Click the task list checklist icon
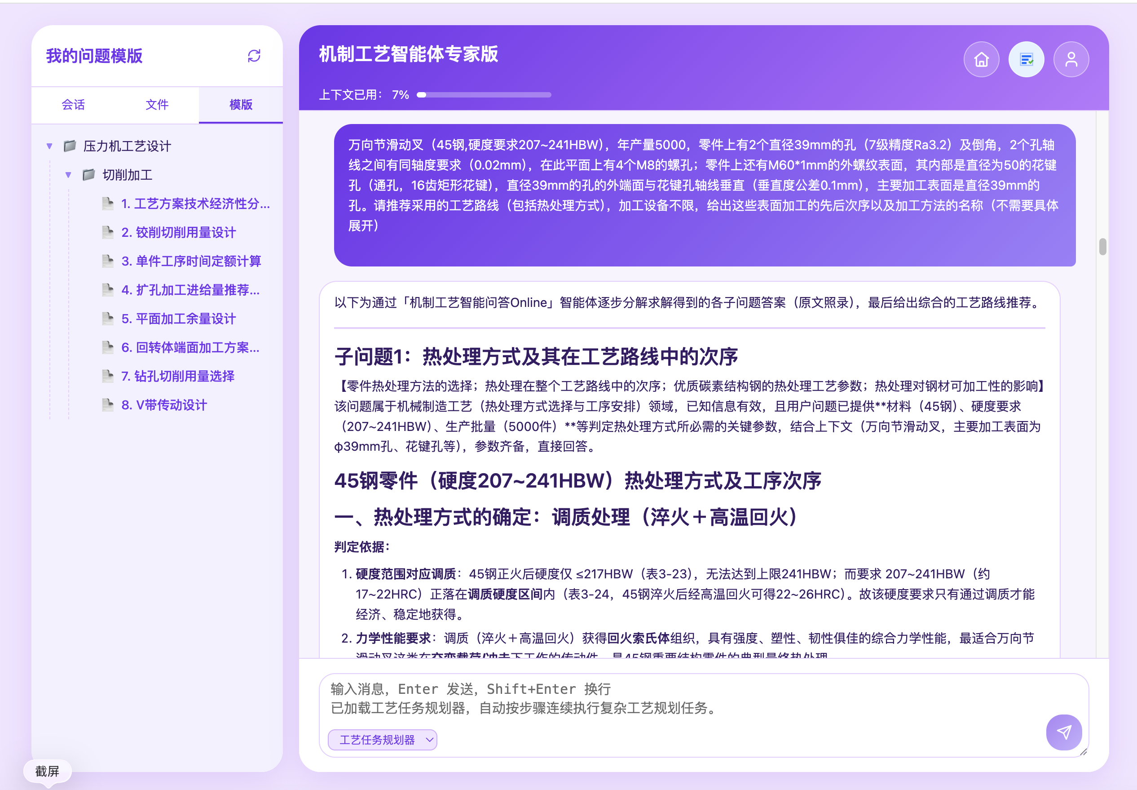Screen dimensions: 1137x790 click(x=1026, y=59)
